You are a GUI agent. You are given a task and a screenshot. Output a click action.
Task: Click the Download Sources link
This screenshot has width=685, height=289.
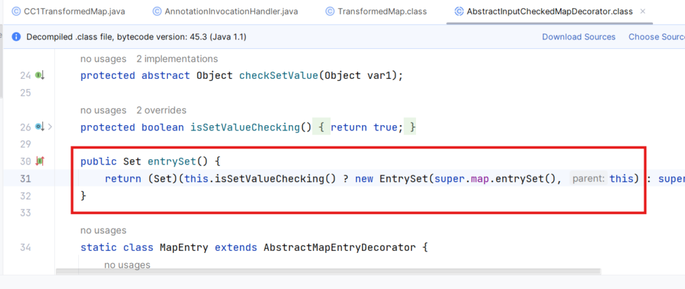tap(579, 37)
